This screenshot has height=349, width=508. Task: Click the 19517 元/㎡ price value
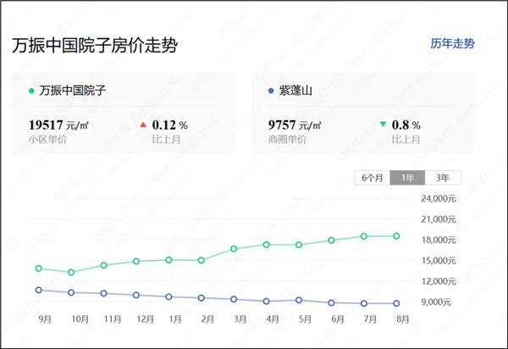click(x=58, y=125)
